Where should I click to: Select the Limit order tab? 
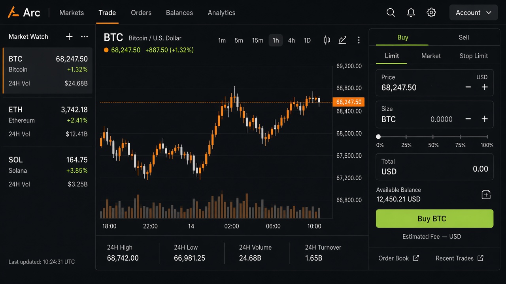(392, 56)
